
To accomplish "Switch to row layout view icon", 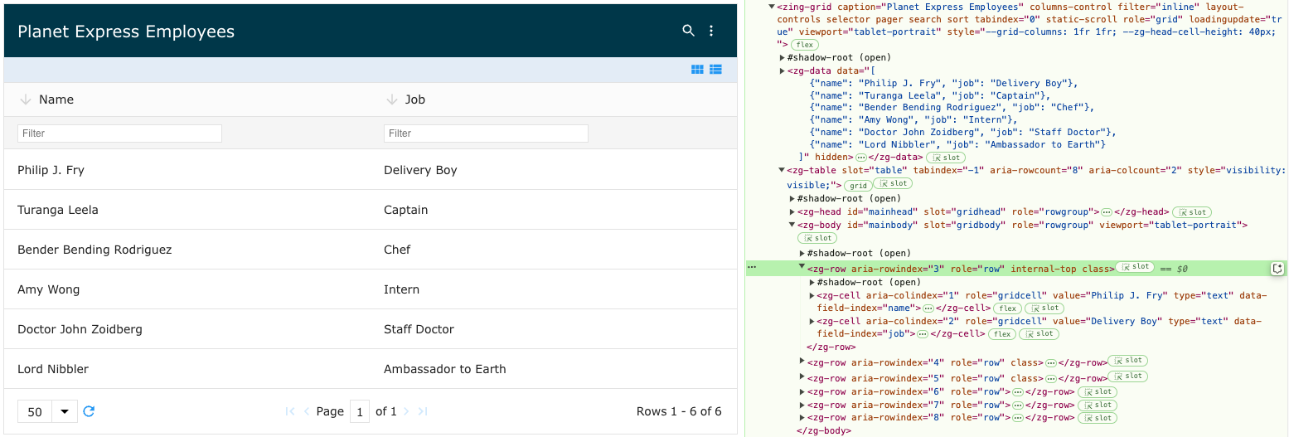I will click(x=715, y=70).
